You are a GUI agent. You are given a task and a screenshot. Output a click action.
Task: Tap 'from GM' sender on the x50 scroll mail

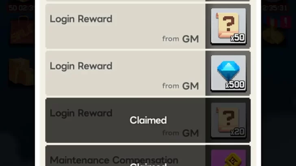pyautogui.click(x=181, y=39)
